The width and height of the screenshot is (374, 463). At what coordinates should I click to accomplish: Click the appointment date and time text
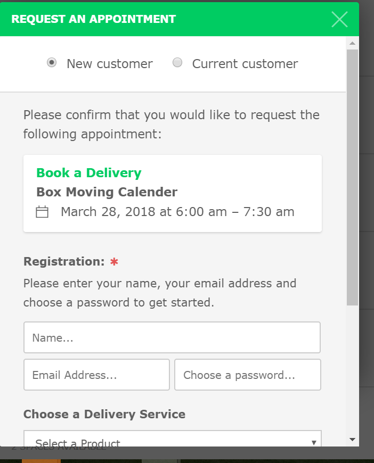[x=178, y=212]
